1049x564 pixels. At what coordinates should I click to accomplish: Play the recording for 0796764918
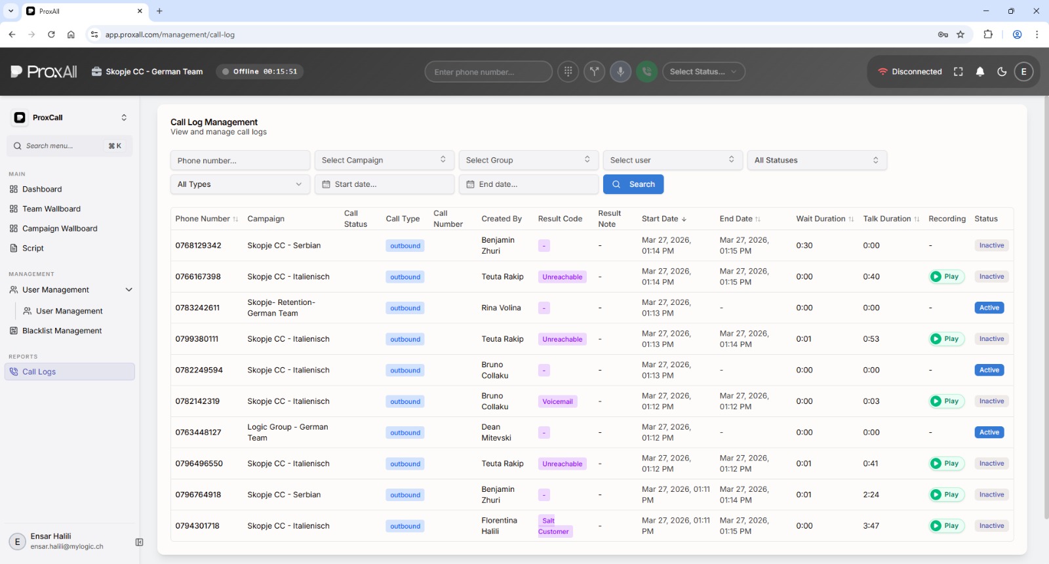(946, 494)
